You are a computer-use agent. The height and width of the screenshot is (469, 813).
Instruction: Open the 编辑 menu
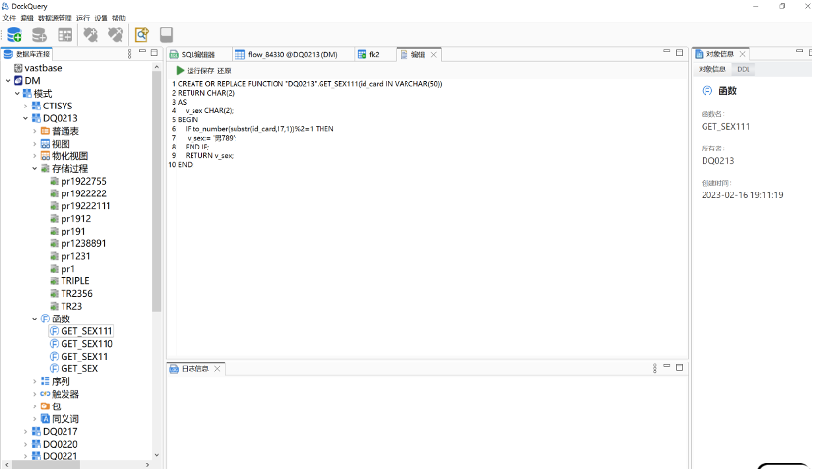pos(27,18)
